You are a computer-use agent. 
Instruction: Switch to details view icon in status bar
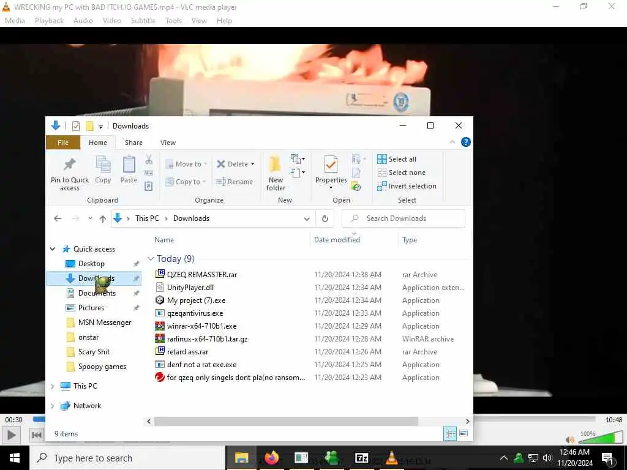[450, 434]
